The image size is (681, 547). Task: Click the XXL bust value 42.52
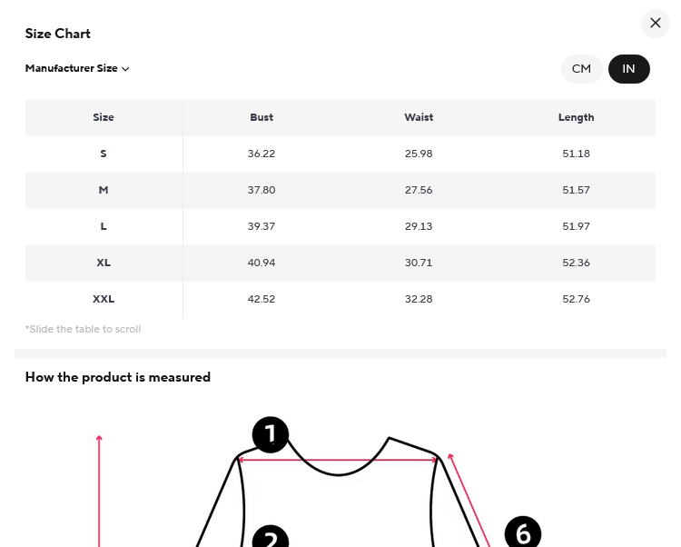click(262, 299)
